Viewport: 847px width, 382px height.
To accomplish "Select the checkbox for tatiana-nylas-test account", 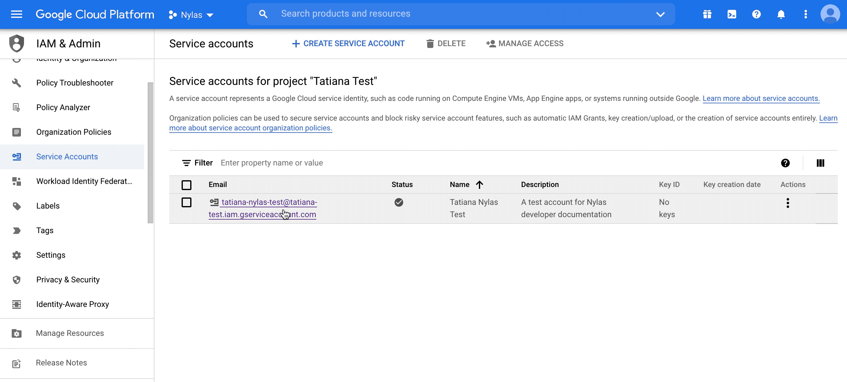I will click(x=187, y=202).
